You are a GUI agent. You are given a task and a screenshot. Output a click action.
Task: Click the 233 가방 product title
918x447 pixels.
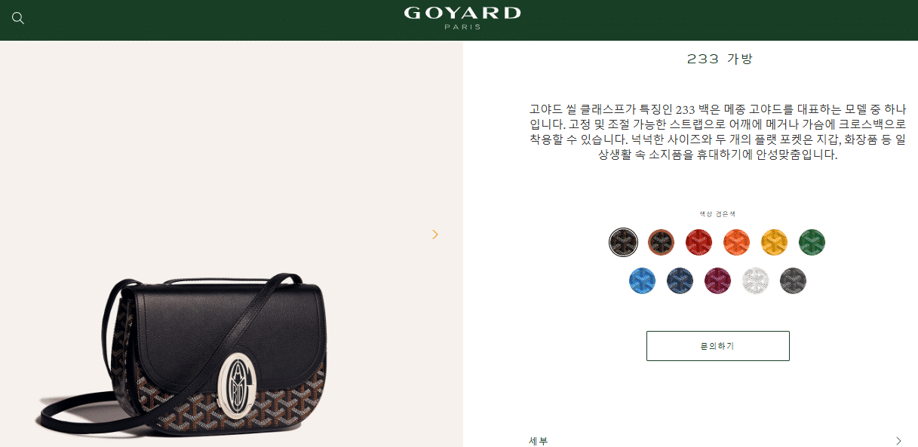coord(720,59)
